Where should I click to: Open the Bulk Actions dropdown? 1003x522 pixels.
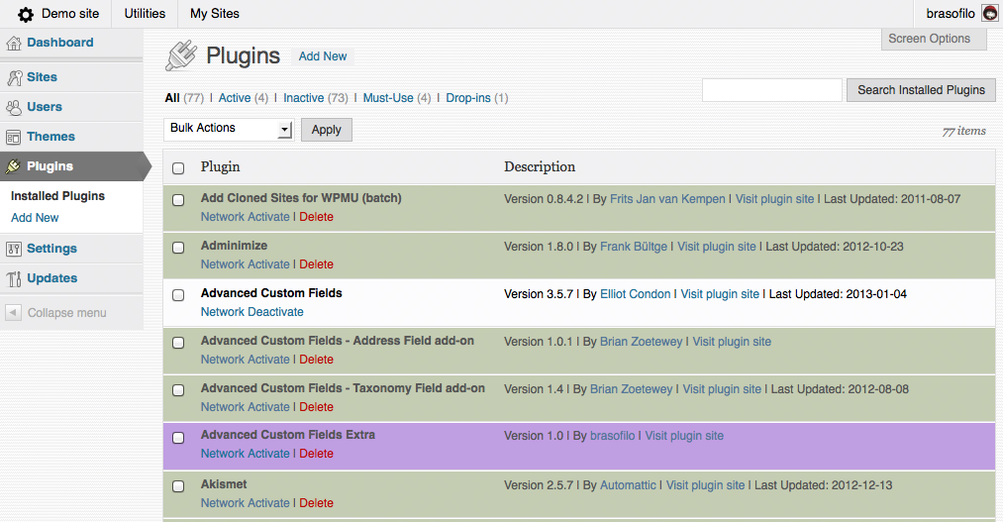point(229,129)
